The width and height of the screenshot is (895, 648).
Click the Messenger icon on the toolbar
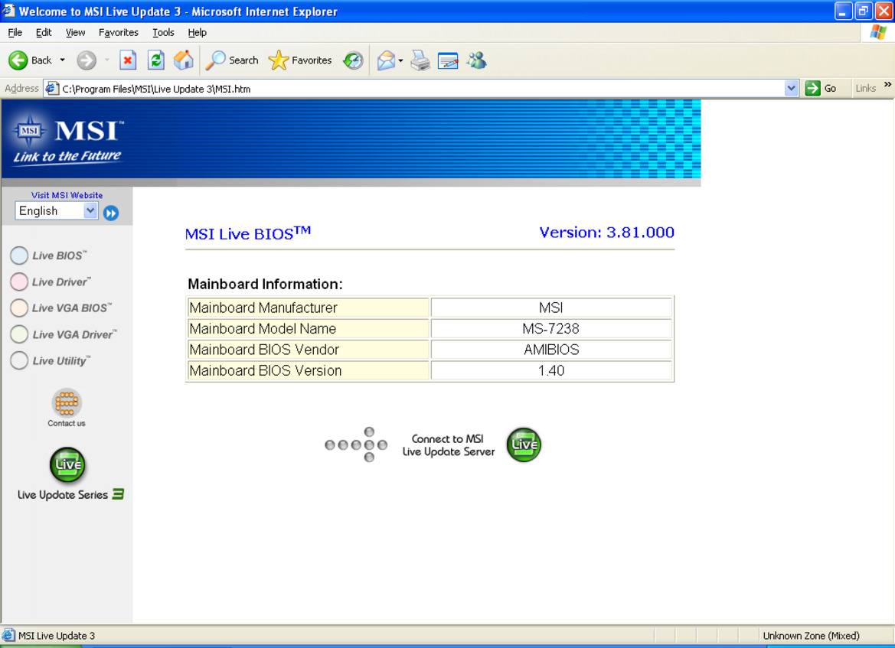(x=476, y=60)
